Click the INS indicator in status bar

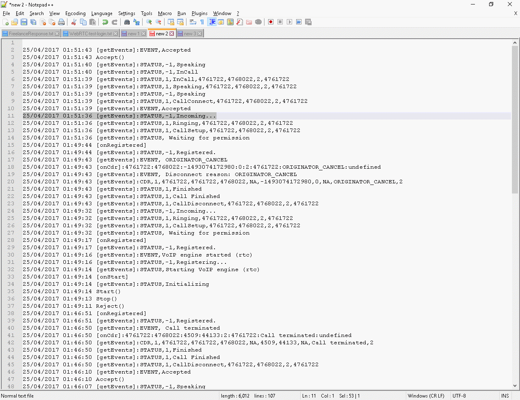click(x=505, y=396)
